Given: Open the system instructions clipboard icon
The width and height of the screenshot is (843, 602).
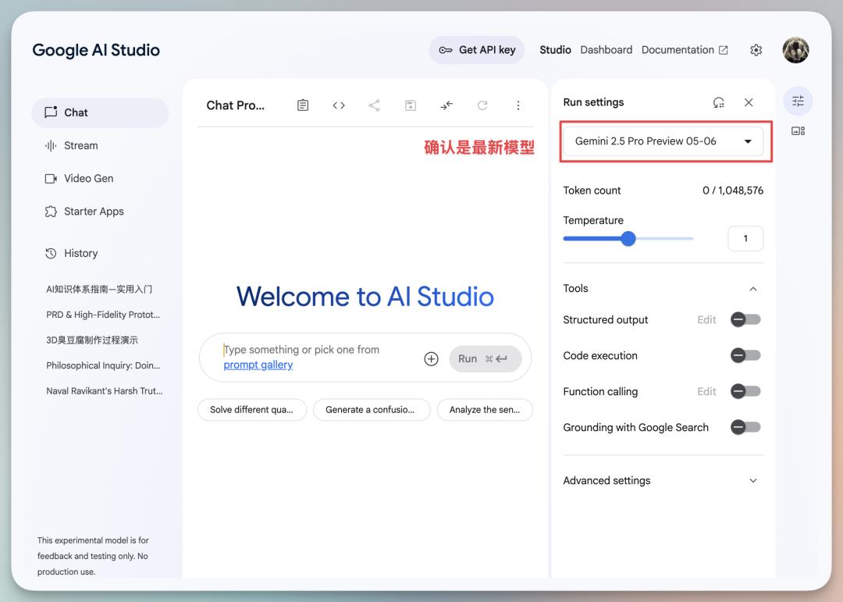Looking at the screenshot, I should point(303,105).
